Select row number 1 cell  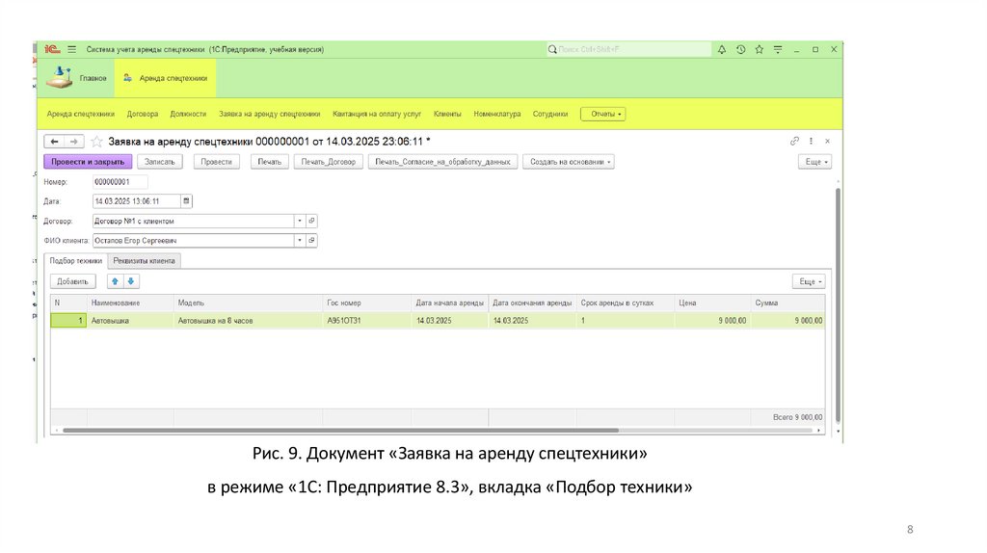68,321
